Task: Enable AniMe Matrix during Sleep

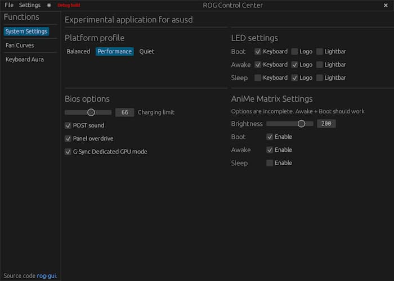Action: (270, 163)
